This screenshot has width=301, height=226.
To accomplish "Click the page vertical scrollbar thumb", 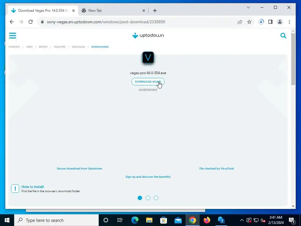I will (293, 59).
